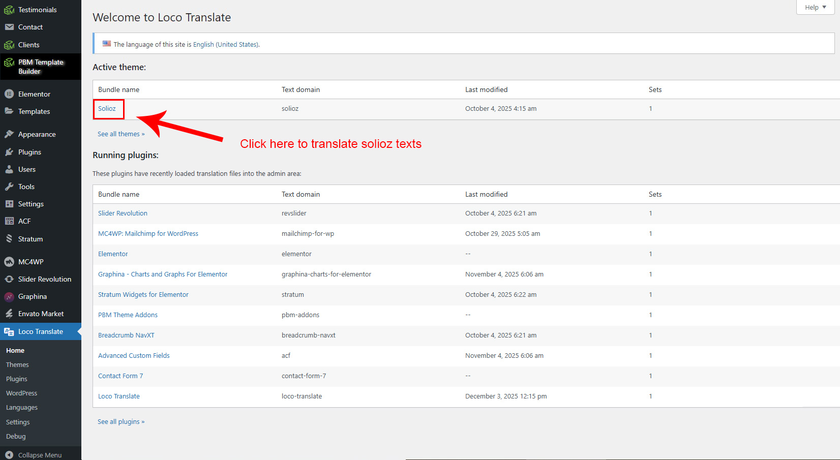Expand full list via See all themes
The width and height of the screenshot is (840, 460).
tap(121, 134)
